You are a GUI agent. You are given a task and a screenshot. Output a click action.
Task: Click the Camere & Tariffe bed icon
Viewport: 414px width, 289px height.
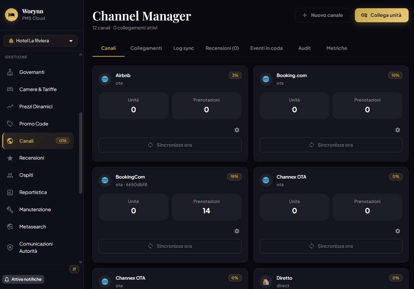tap(10, 89)
